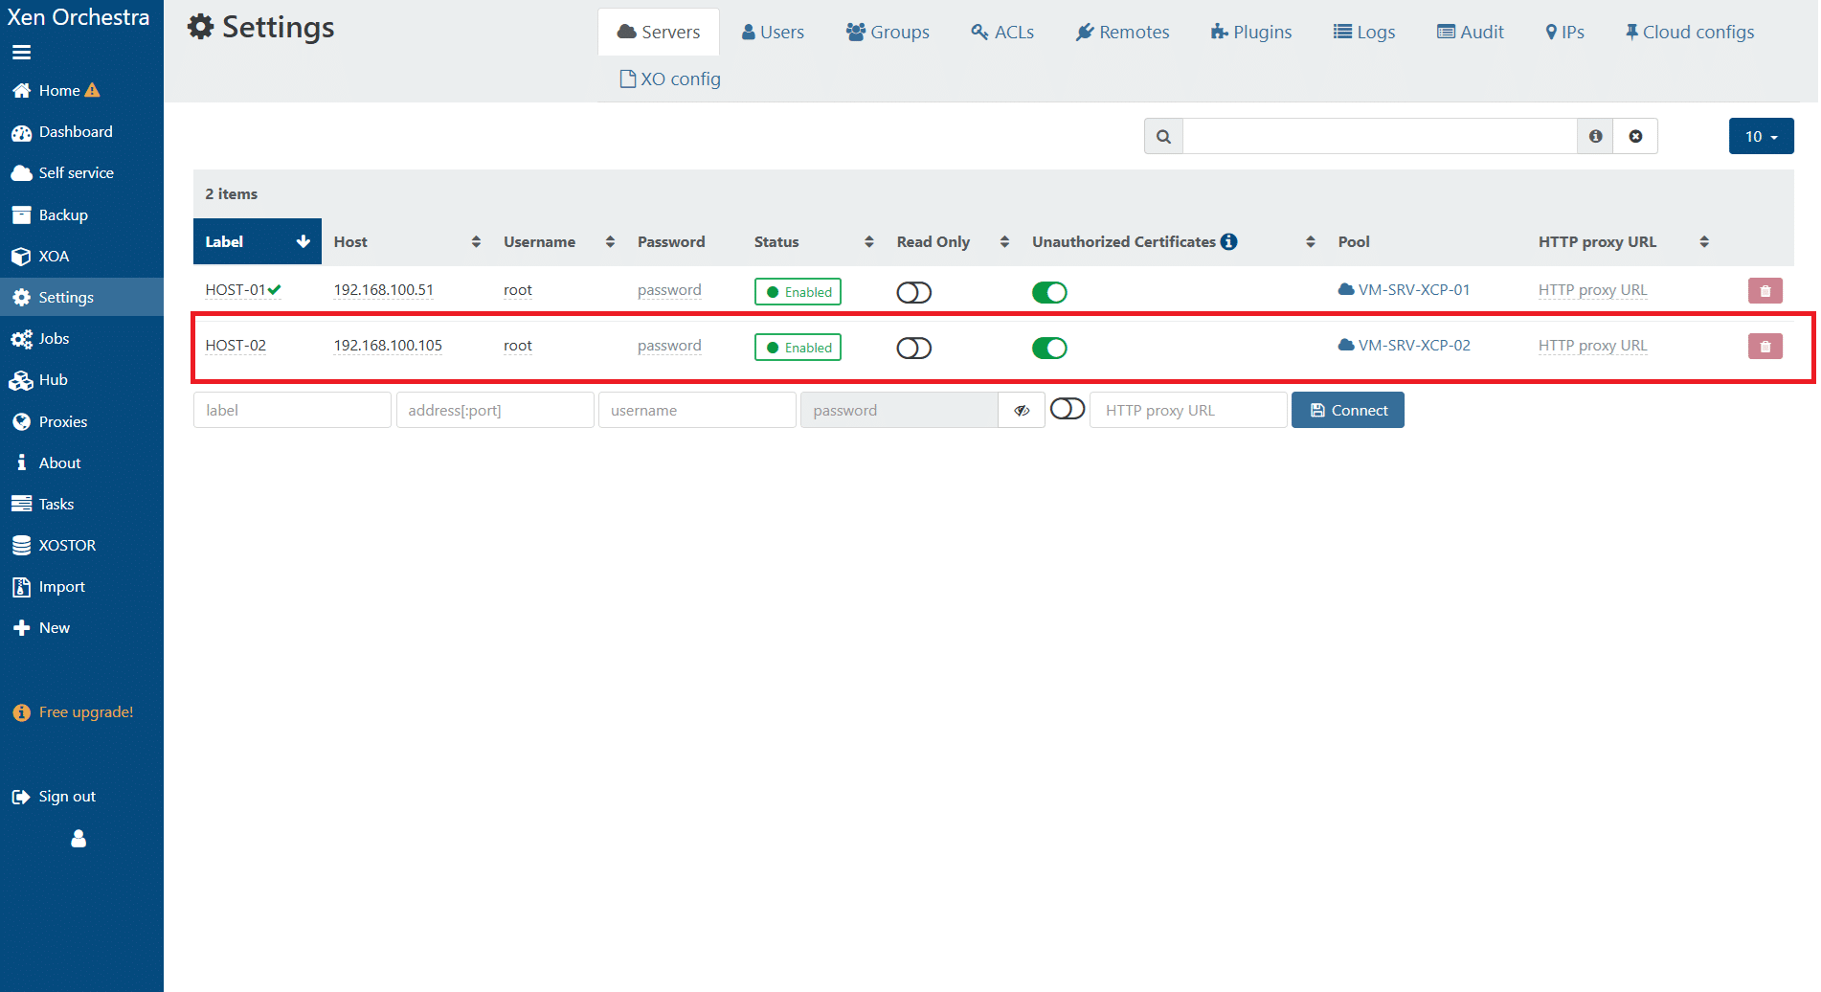Clear the search filter
Image resolution: width=1821 pixels, height=992 pixels.
point(1635,136)
